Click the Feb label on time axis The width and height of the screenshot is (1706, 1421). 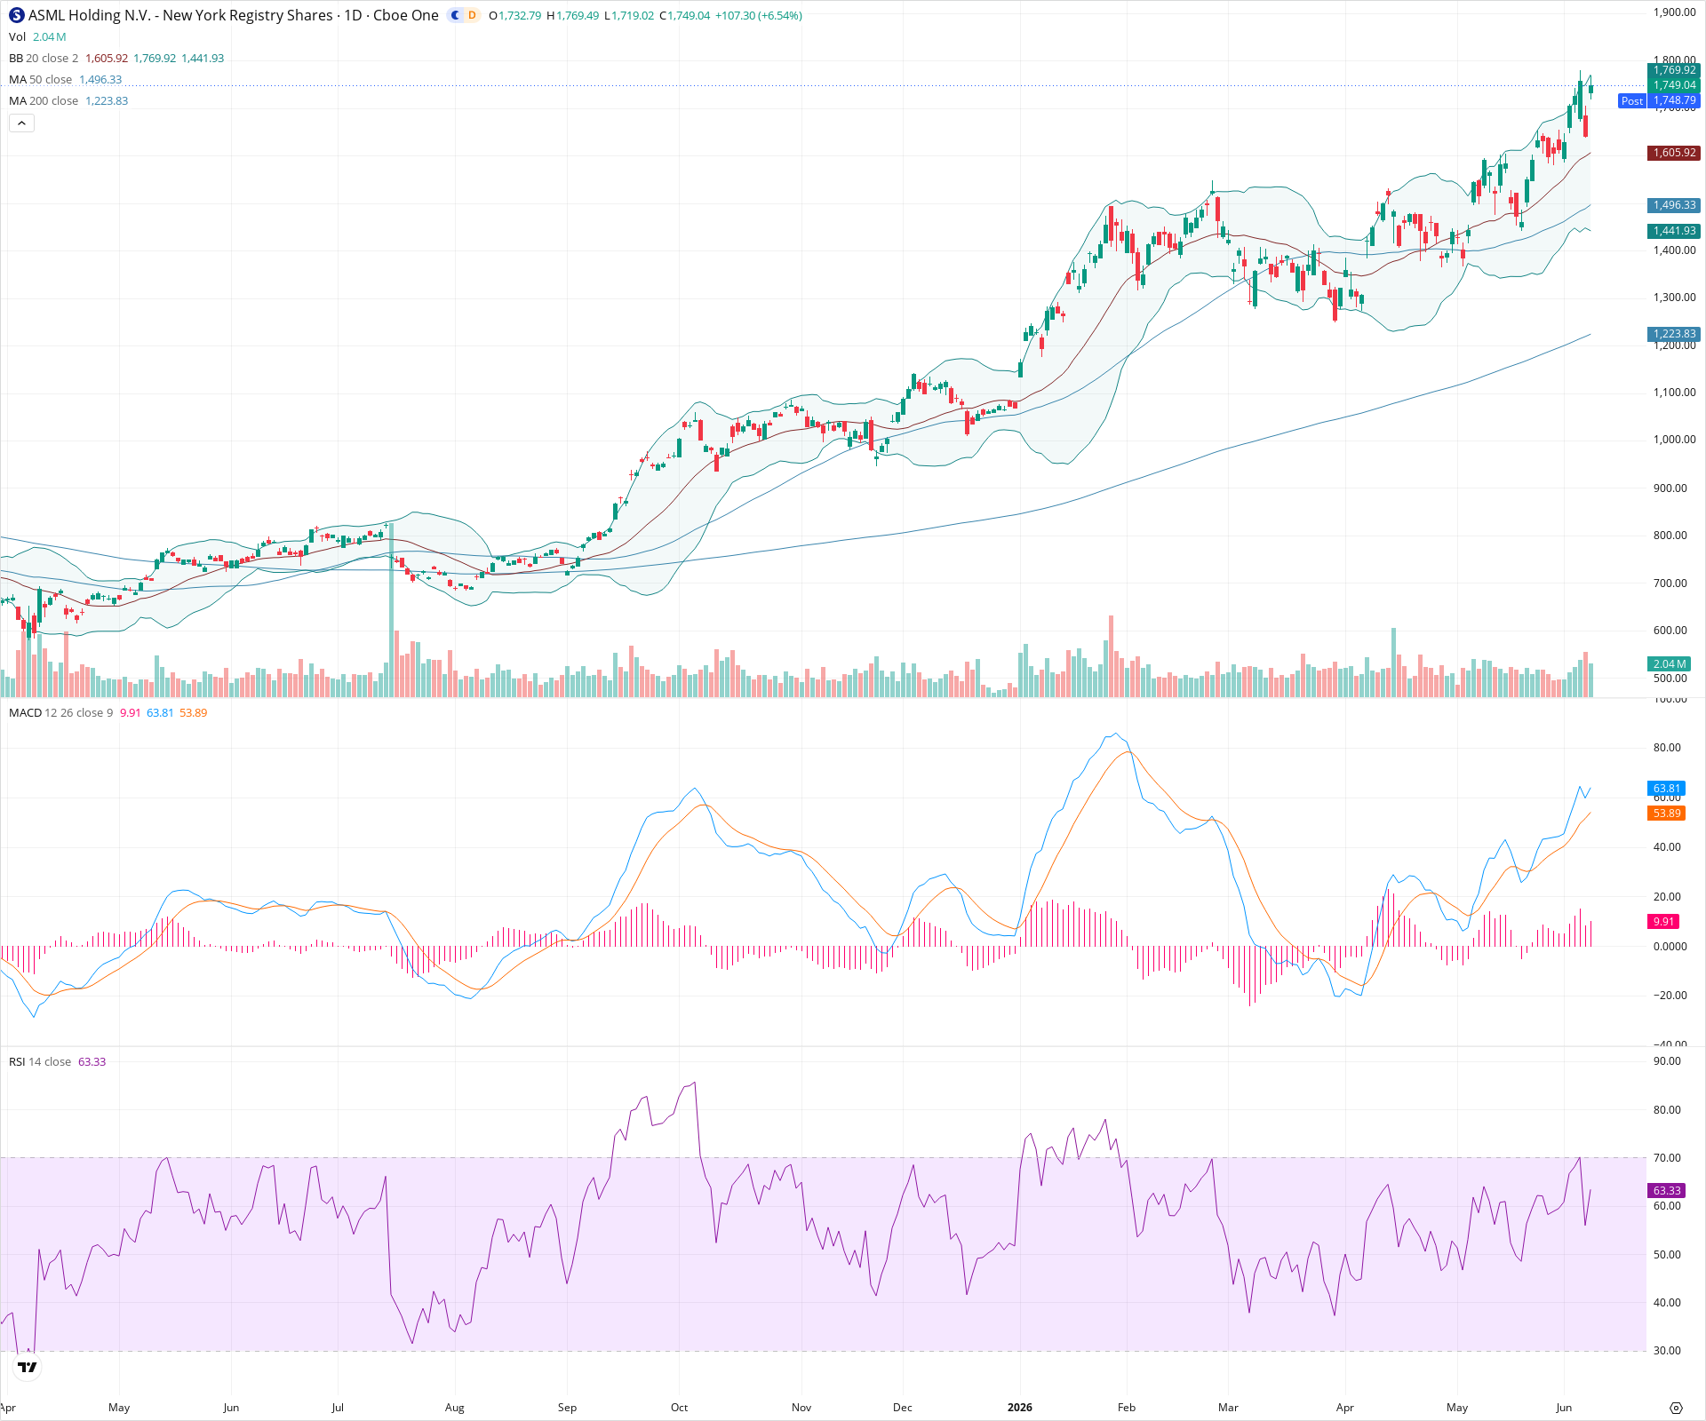[1127, 1407]
